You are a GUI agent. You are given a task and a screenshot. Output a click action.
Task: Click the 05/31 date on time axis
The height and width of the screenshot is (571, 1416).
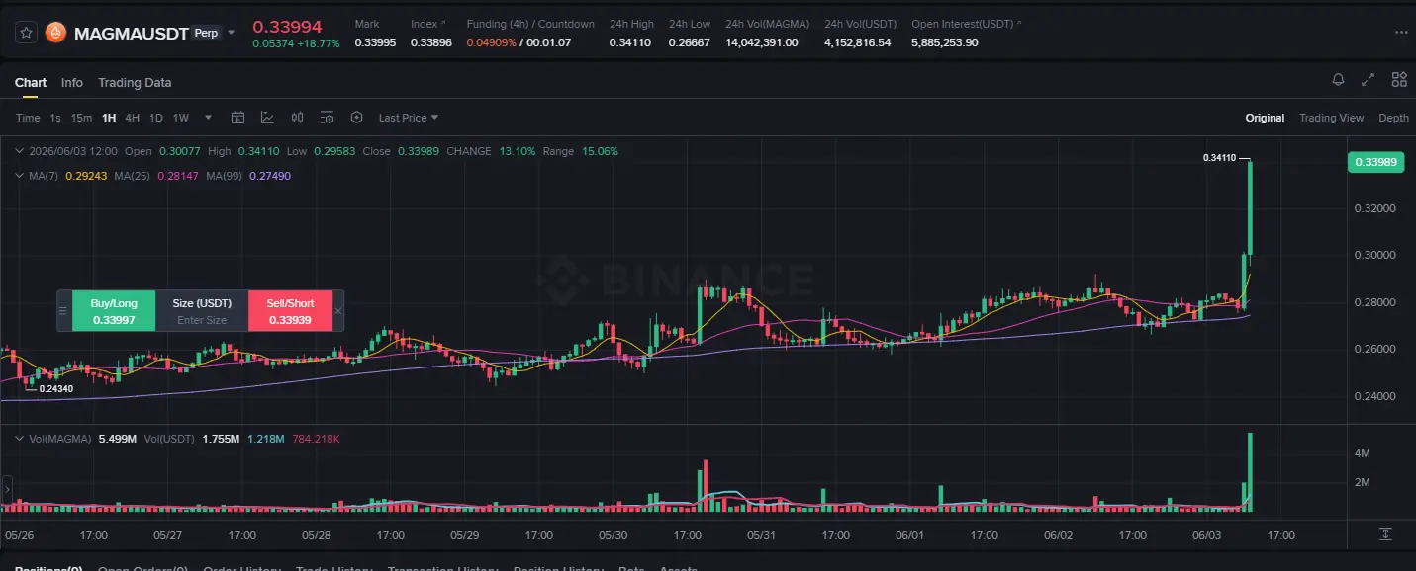pyautogui.click(x=760, y=535)
